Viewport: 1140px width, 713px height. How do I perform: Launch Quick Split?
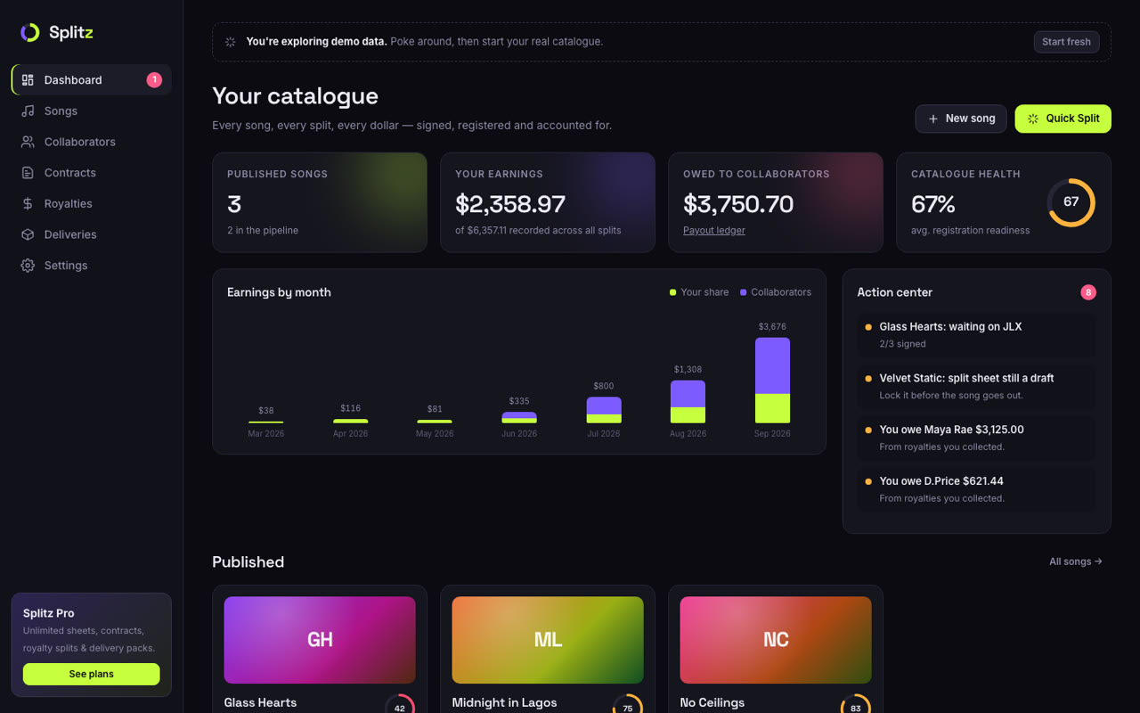[x=1063, y=119]
